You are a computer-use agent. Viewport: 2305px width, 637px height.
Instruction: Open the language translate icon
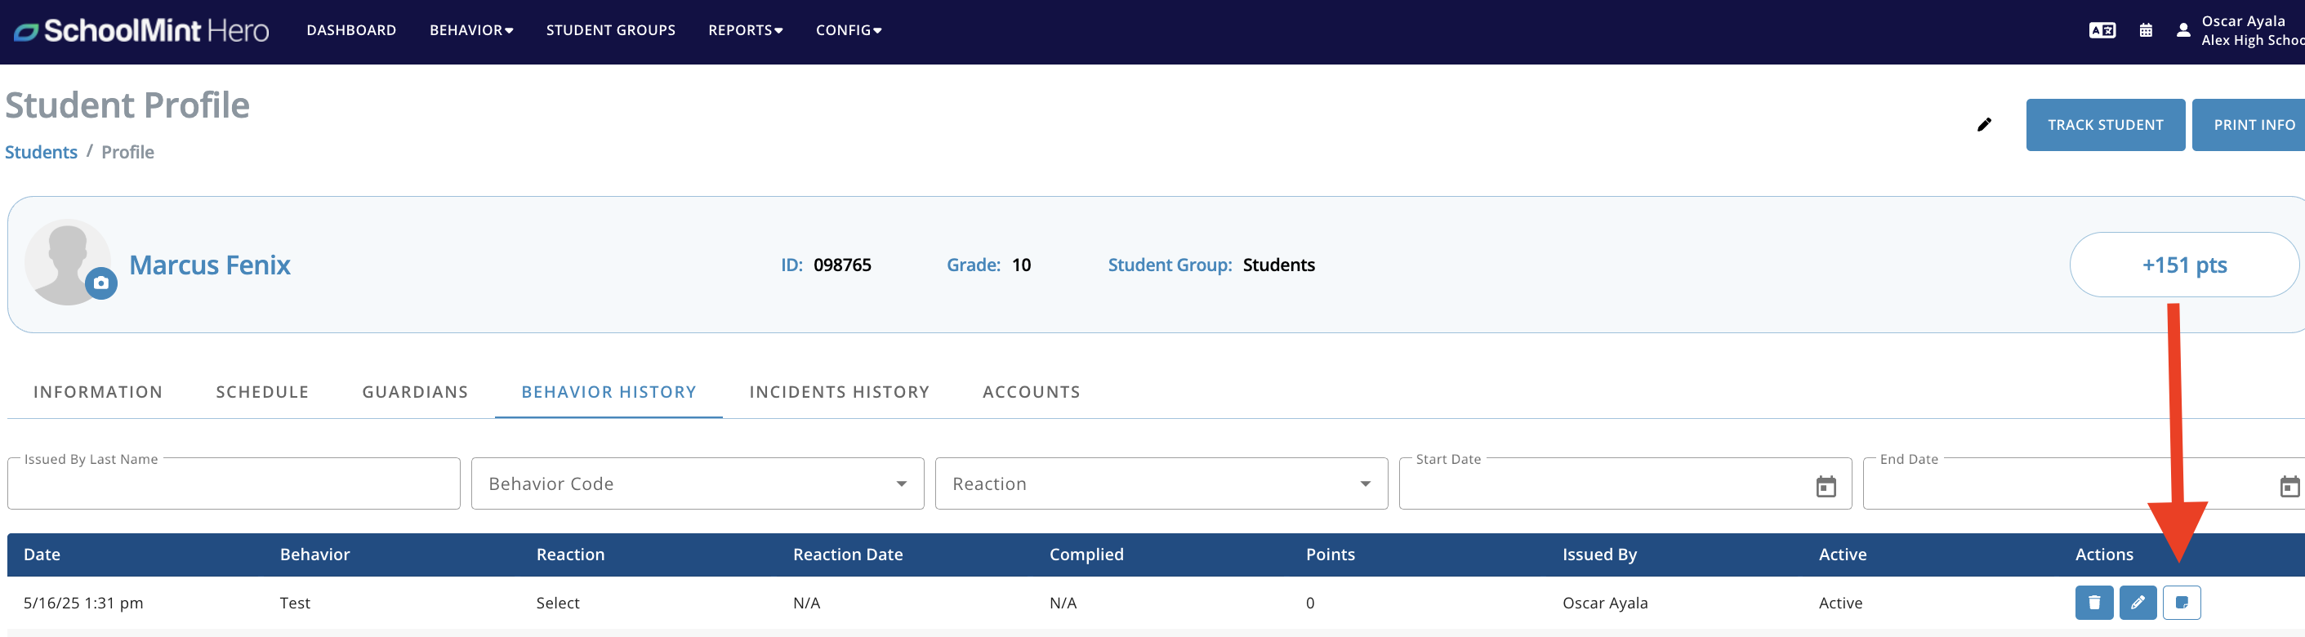[x=2102, y=30]
